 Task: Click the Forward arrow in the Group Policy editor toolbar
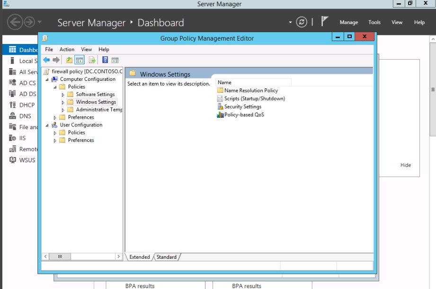tap(56, 60)
